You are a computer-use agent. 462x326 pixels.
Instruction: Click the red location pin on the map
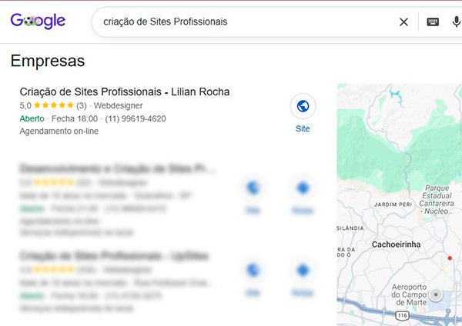pyautogui.click(x=450, y=258)
